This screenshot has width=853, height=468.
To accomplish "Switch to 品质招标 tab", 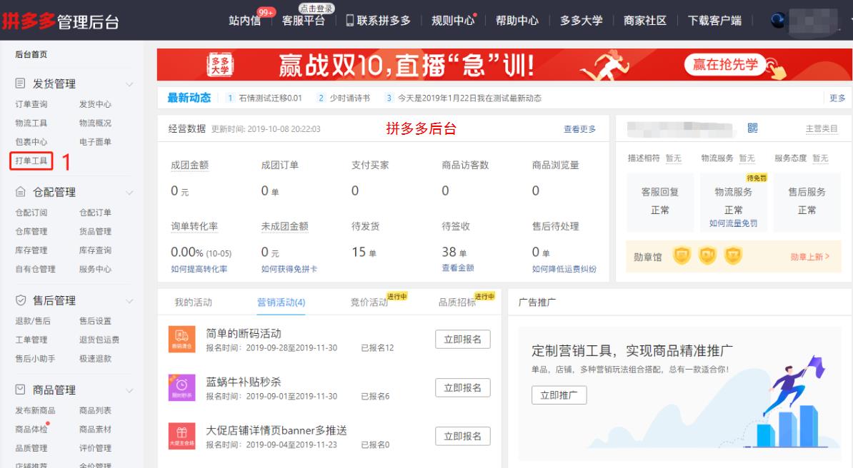I will [x=457, y=302].
